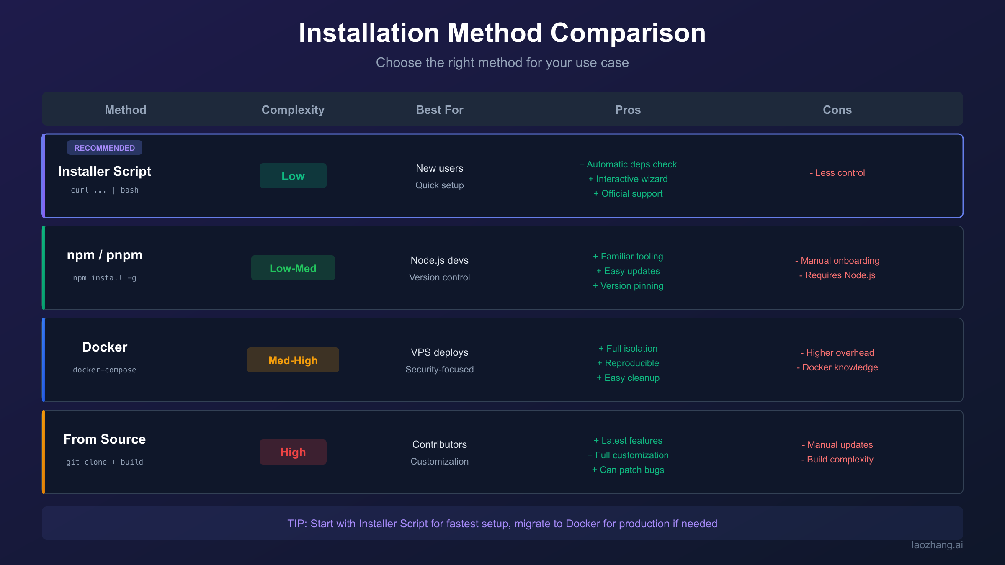Switch to the Pros column header
Viewport: 1005px width, 565px height.
point(628,110)
